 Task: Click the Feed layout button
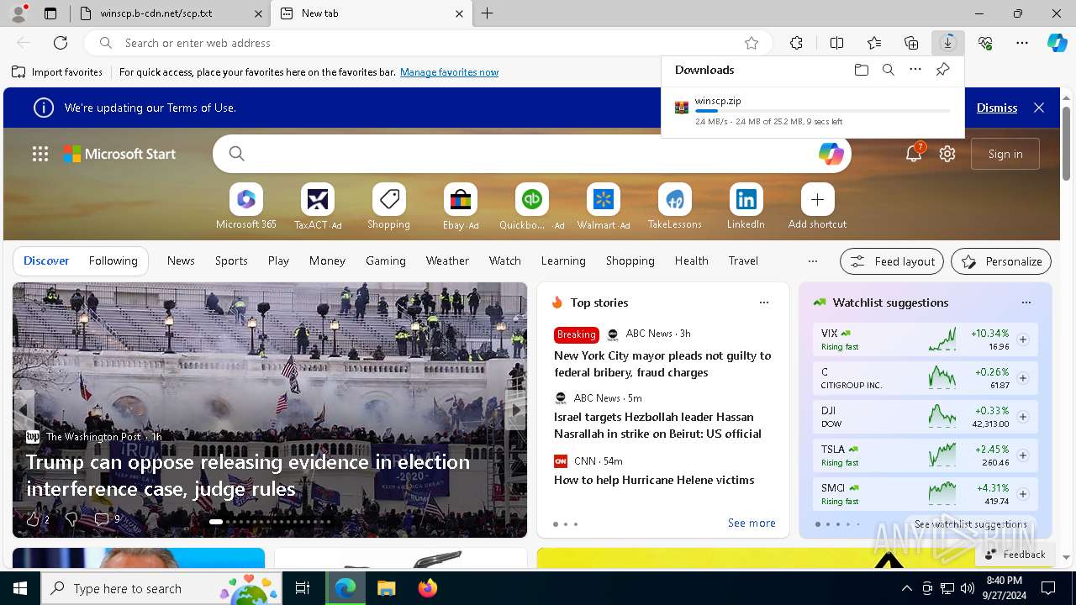coord(892,261)
